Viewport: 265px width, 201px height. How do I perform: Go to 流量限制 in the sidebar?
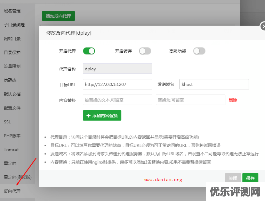[12, 67]
